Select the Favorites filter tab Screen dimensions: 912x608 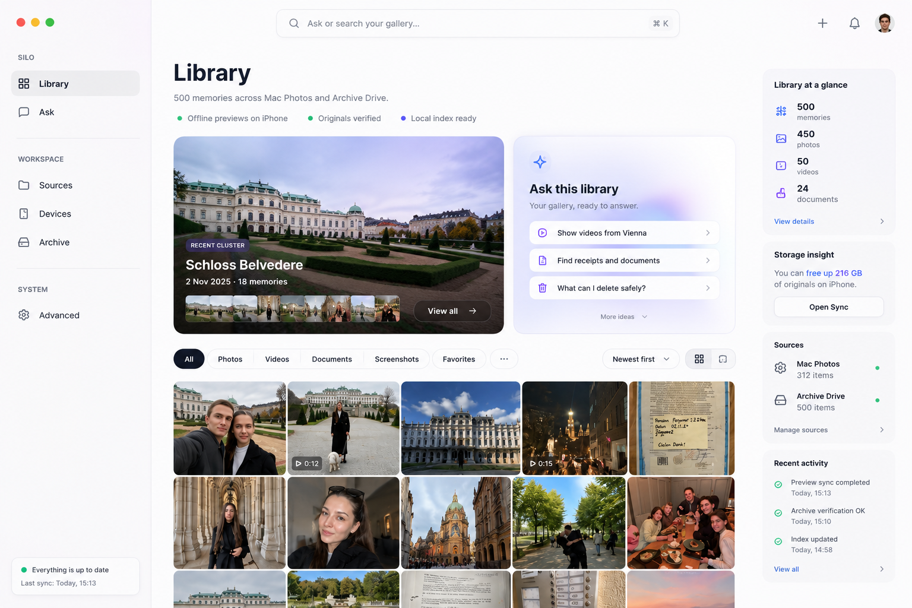point(459,359)
